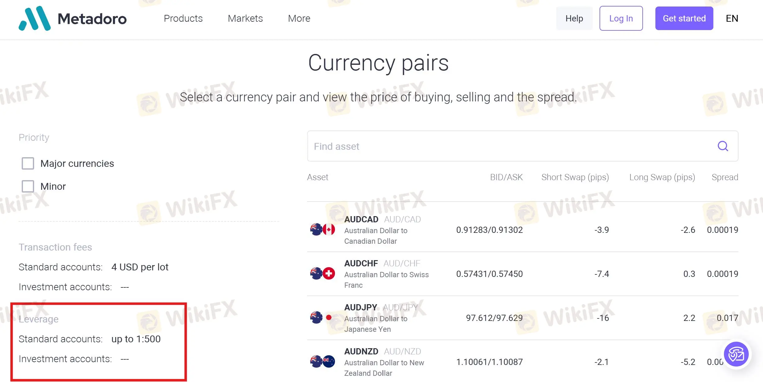This screenshot has width=763, height=382.
Task: Sort by the Spread column header
Action: [x=725, y=177]
